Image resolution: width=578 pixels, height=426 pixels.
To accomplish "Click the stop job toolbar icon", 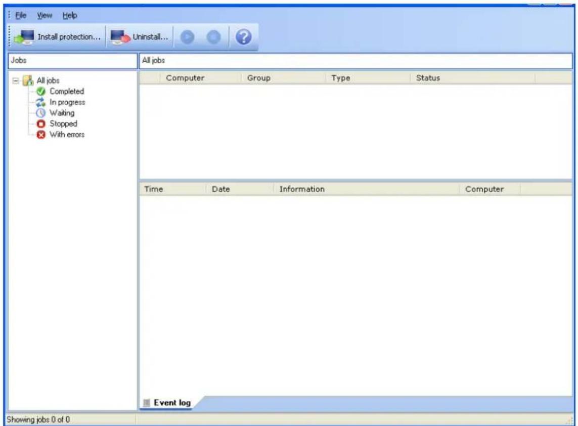I will point(213,37).
